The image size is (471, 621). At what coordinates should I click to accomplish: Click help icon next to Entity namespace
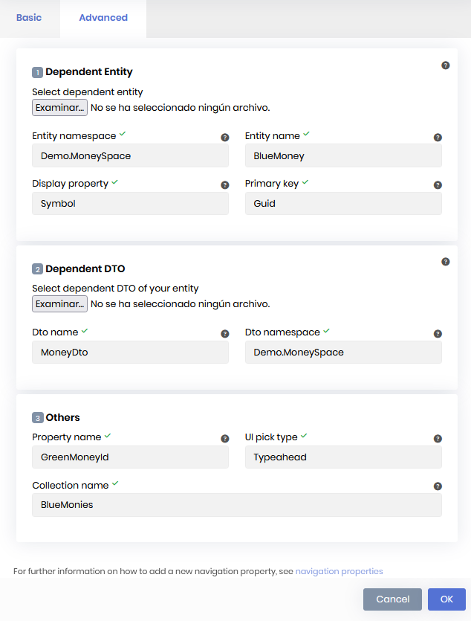[x=225, y=138]
